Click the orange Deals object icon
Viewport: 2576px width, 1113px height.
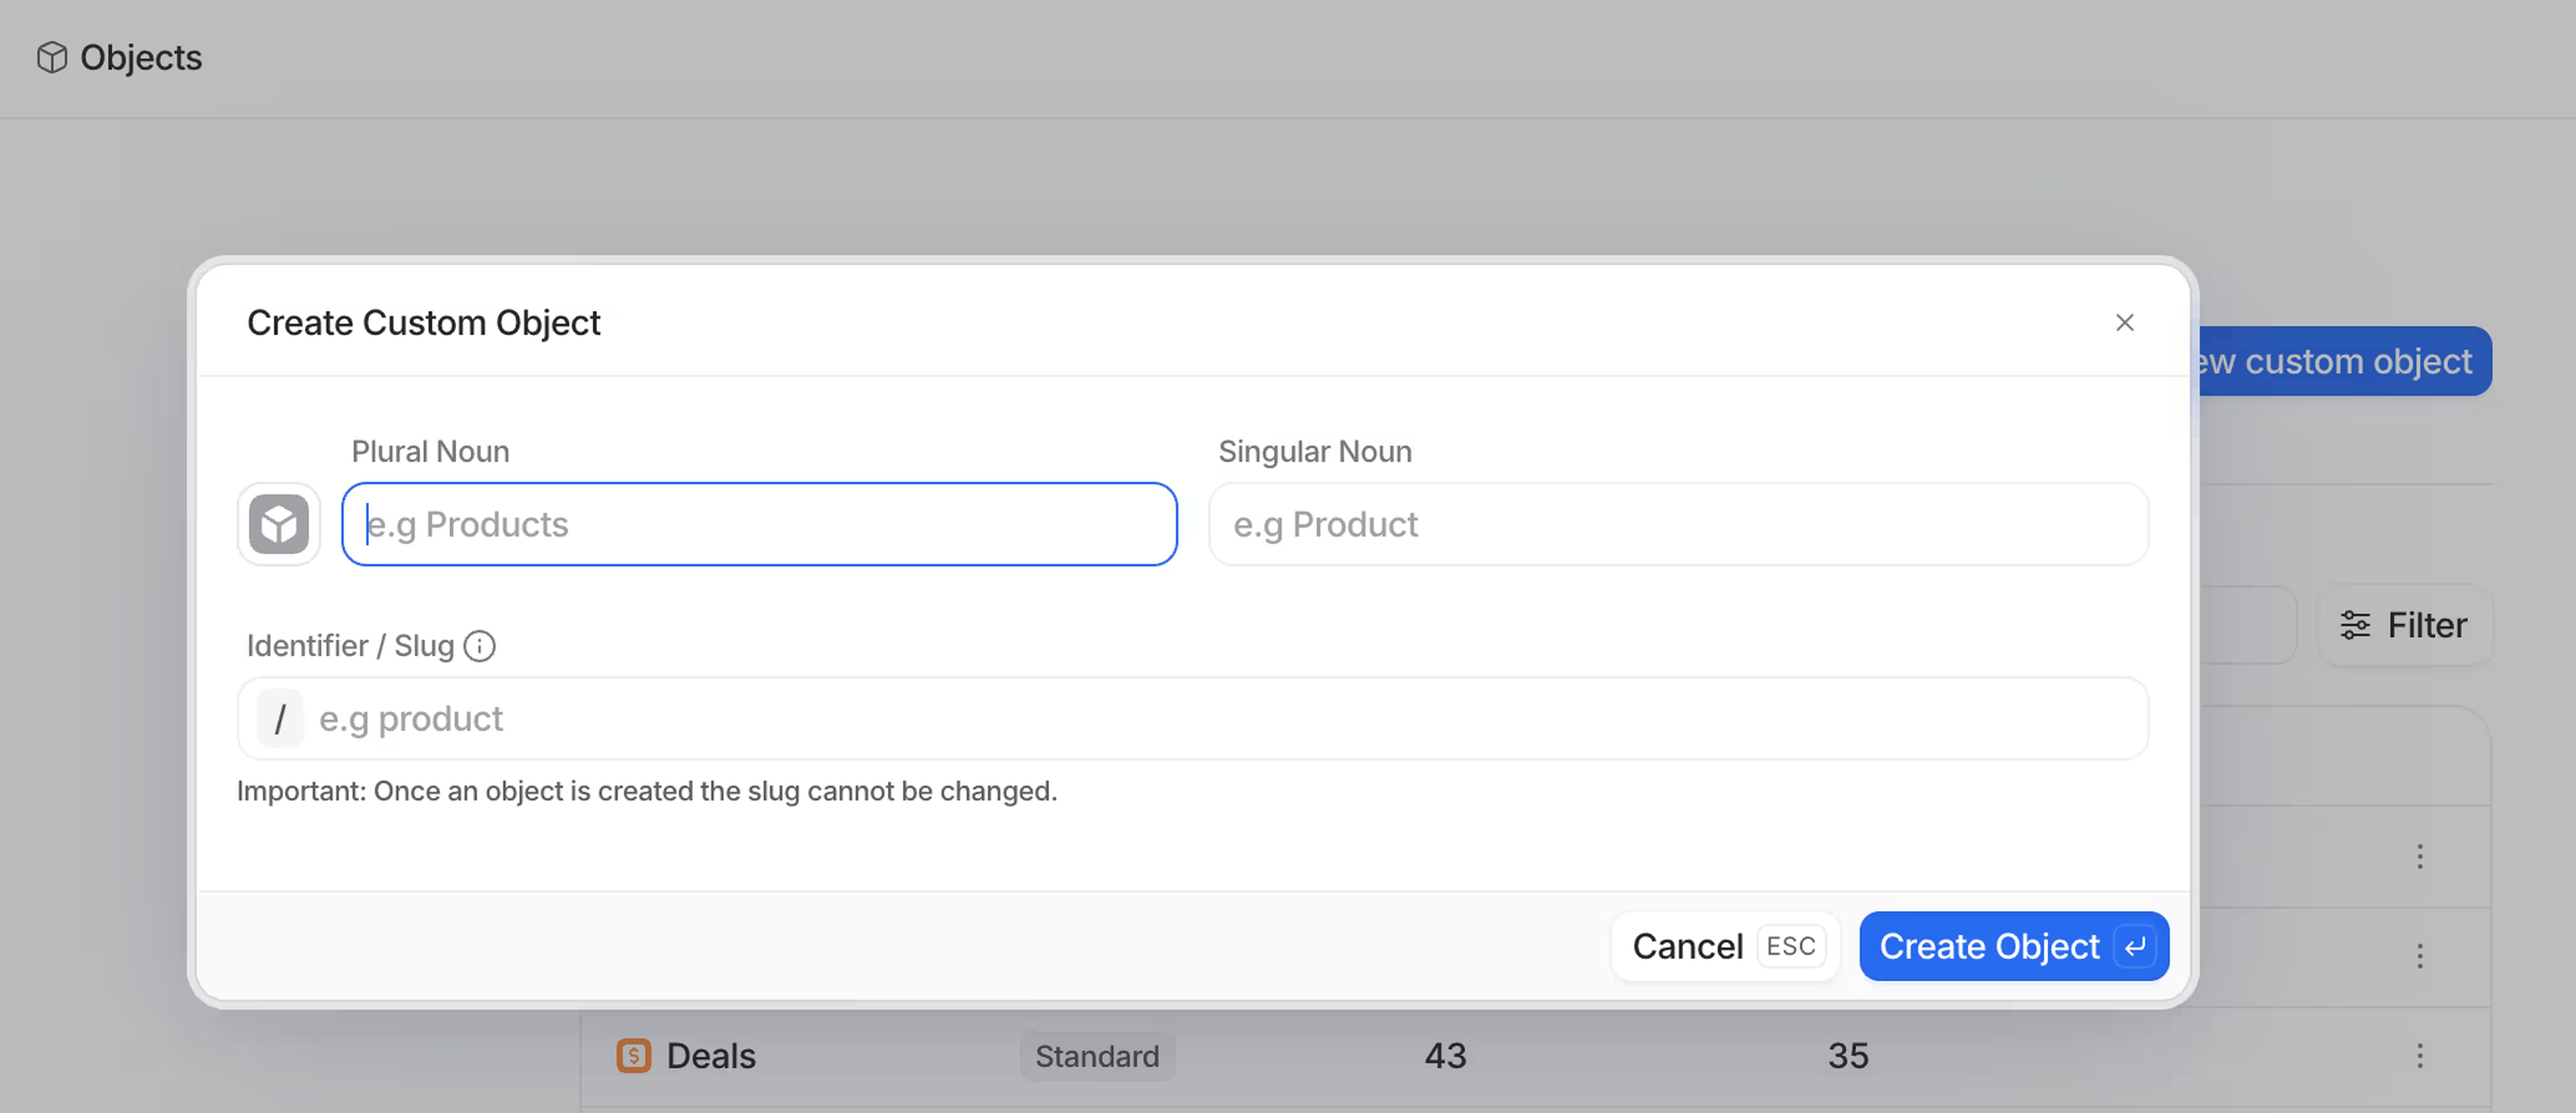coord(633,1056)
